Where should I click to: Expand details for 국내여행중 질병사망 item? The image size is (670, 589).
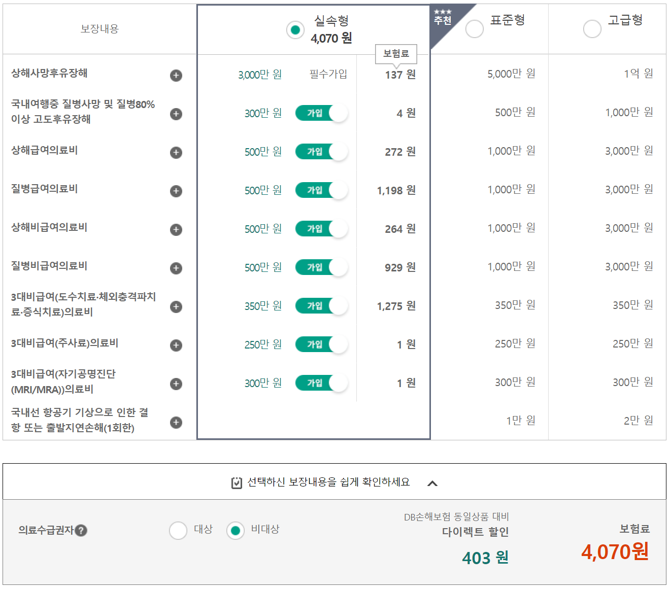(176, 114)
